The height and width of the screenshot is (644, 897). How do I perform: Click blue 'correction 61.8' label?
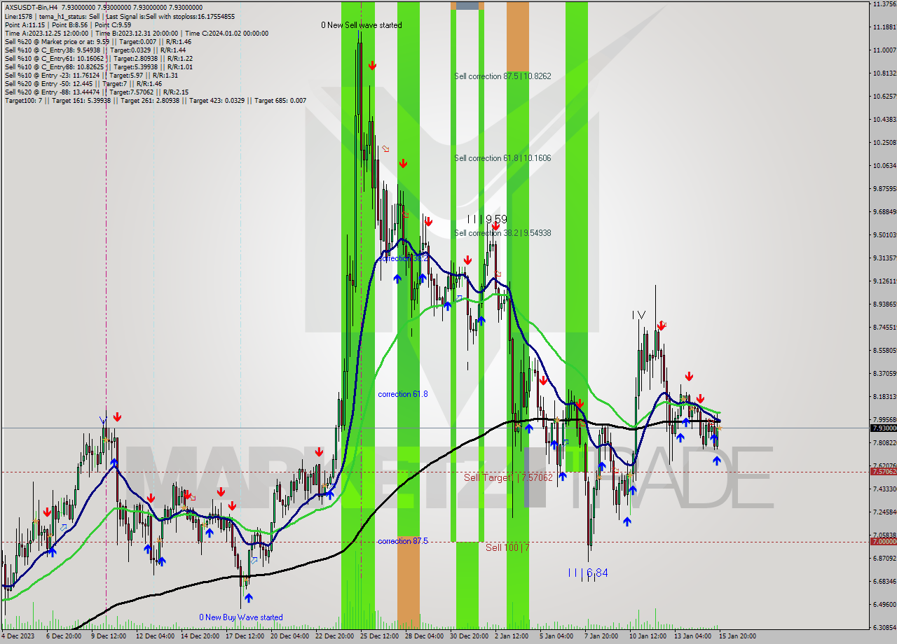pyautogui.click(x=403, y=394)
